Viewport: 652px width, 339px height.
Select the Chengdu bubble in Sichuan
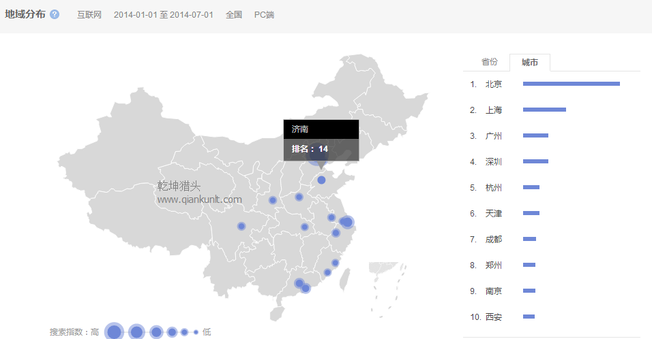[241, 226]
